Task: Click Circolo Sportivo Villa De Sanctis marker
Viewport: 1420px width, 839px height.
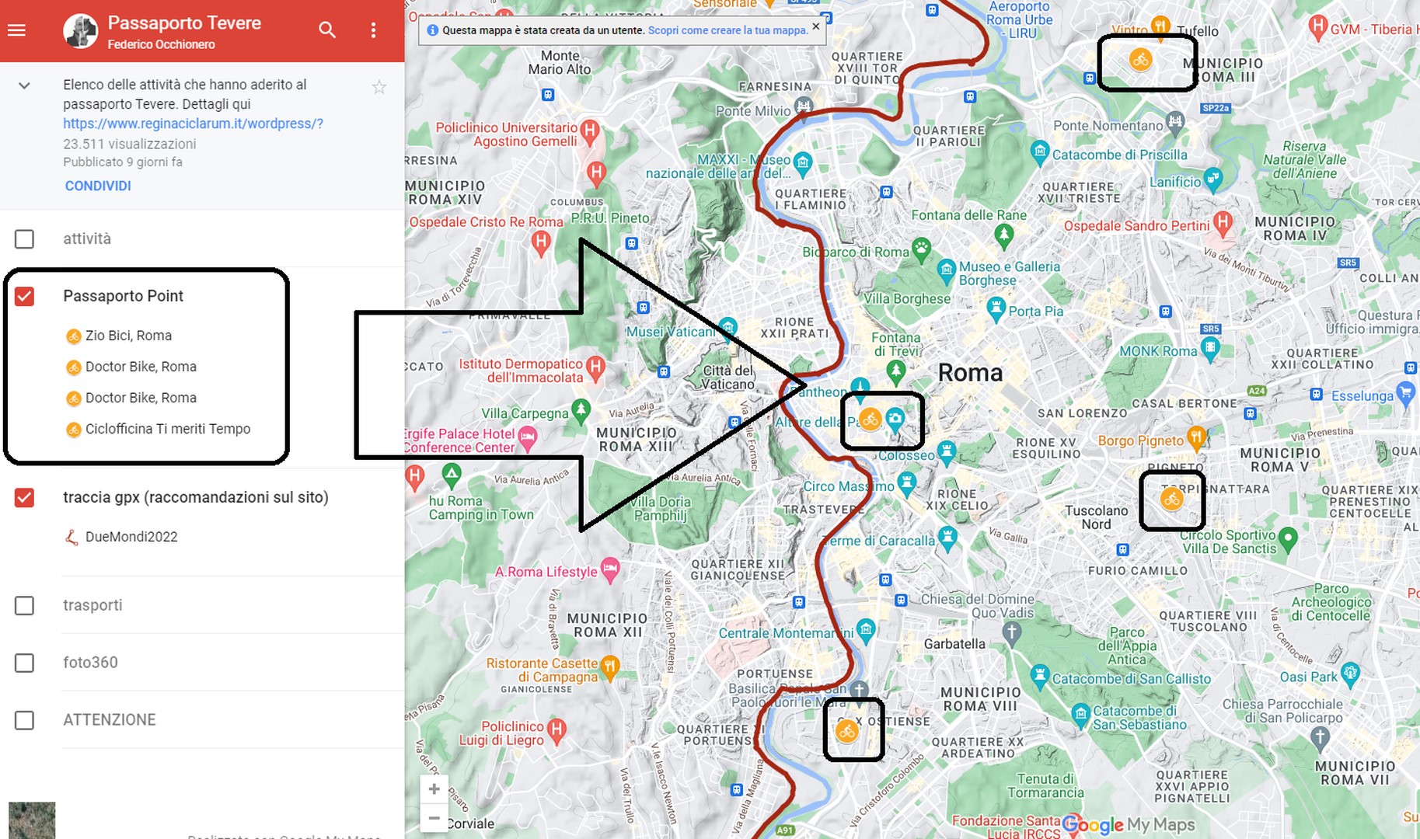Action: 1288,538
